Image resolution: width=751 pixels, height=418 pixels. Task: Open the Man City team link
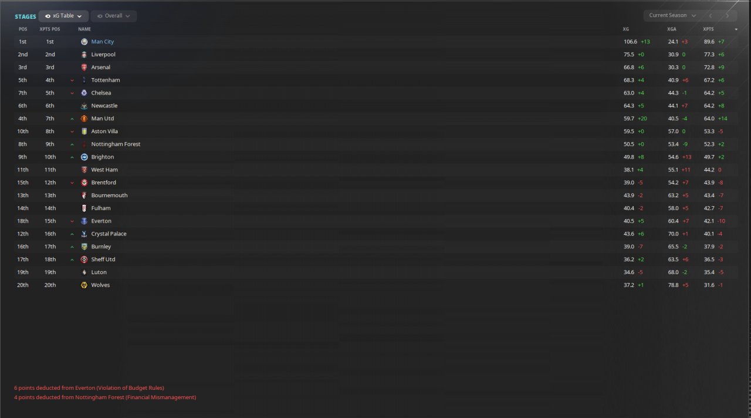click(103, 42)
